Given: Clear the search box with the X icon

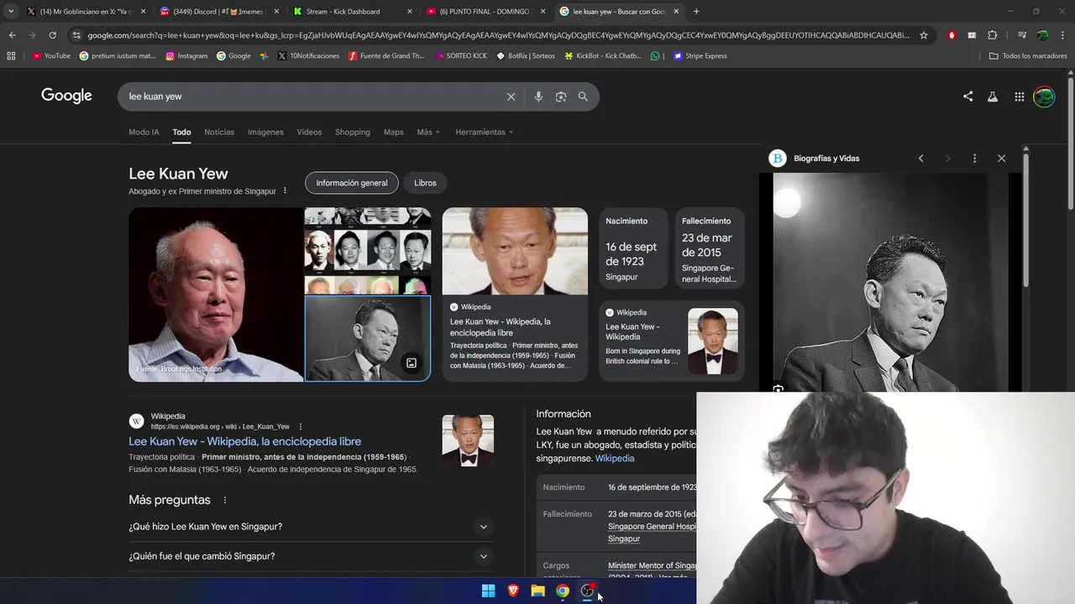Looking at the screenshot, I should pyautogui.click(x=511, y=96).
